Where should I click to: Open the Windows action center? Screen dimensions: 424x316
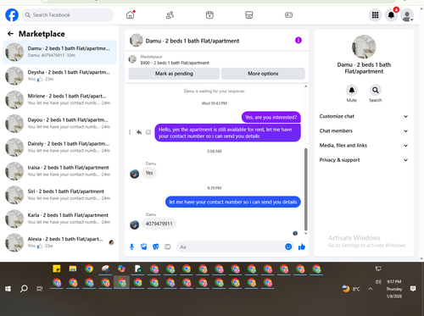[x=413, y=289]
